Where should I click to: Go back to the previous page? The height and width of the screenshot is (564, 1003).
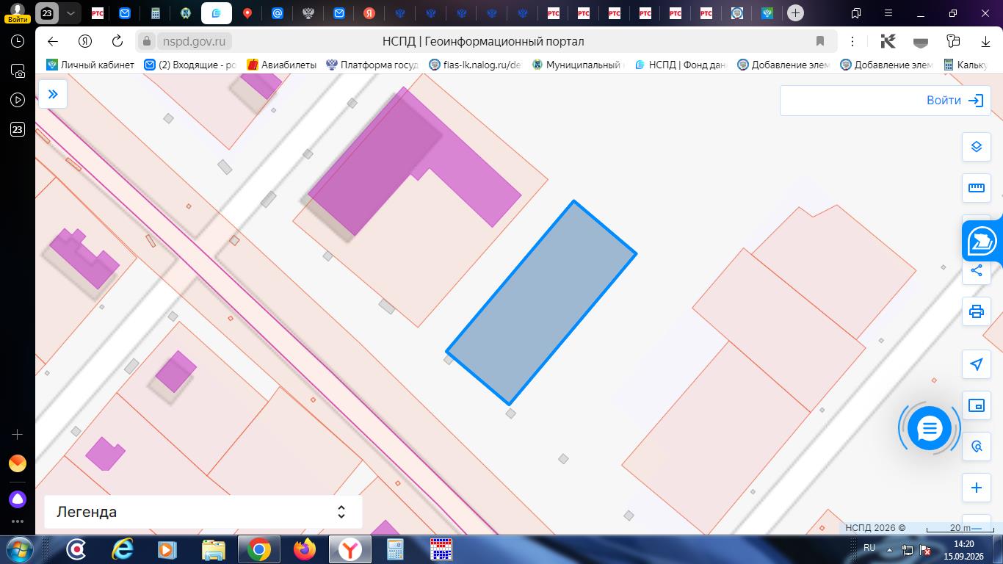pos(52,41)
